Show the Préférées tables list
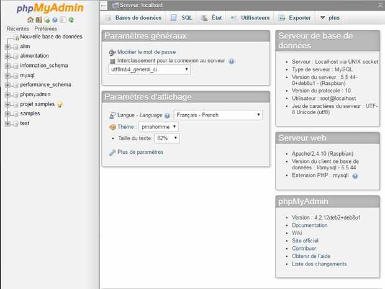 [x=46, y=29]
